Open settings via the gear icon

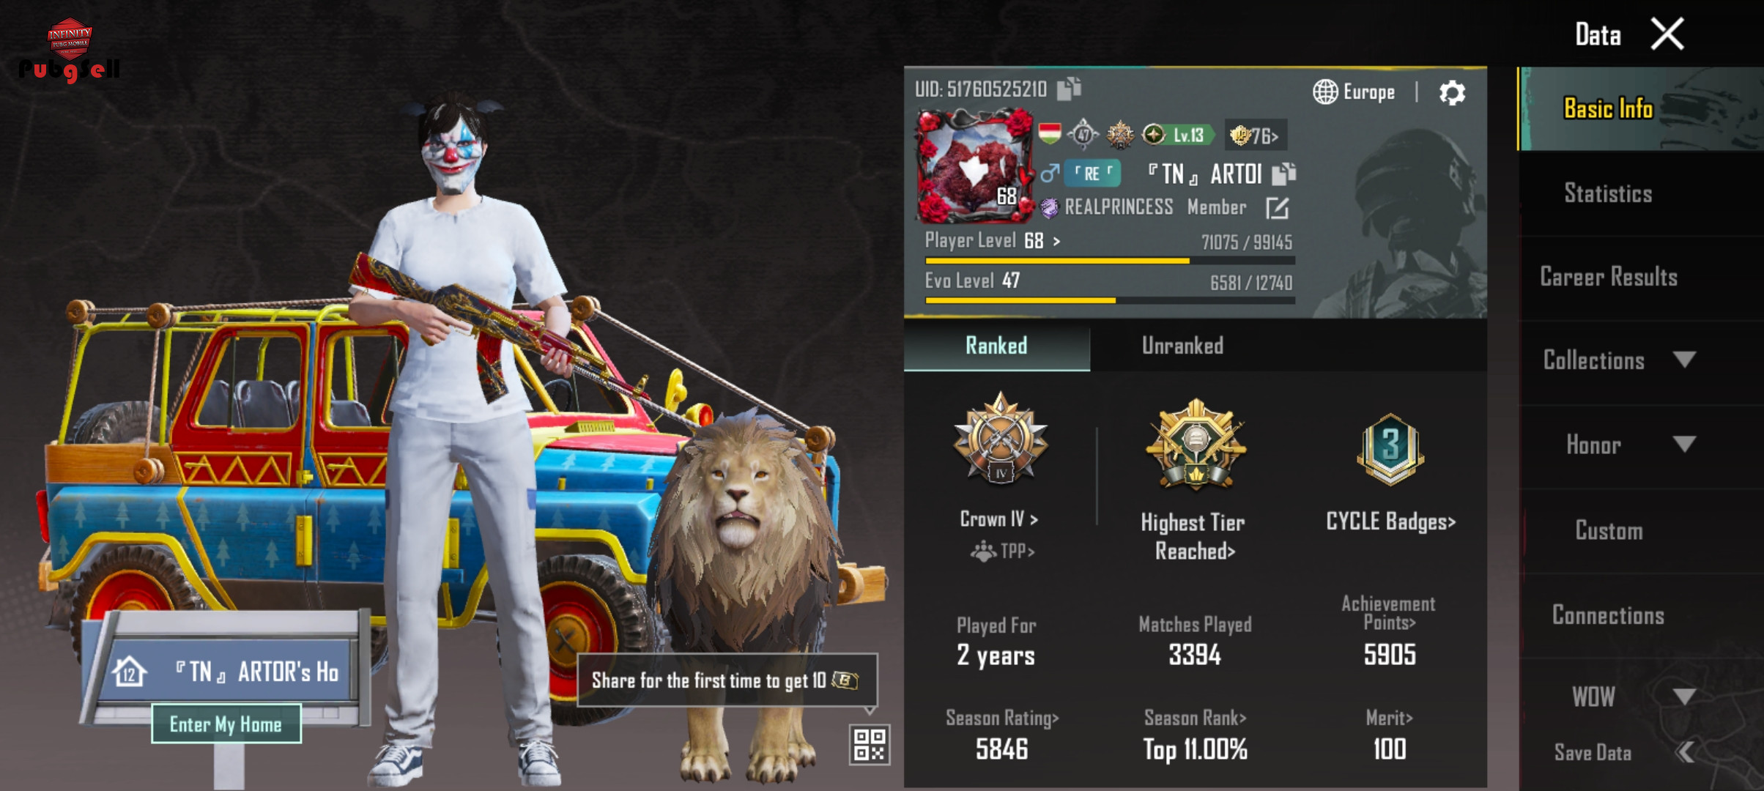coord(1452,93)
